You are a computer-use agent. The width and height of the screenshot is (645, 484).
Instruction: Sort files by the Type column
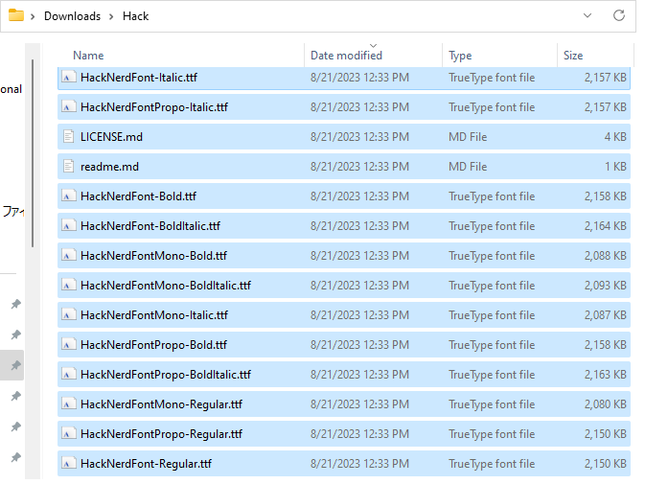point(460,56)
